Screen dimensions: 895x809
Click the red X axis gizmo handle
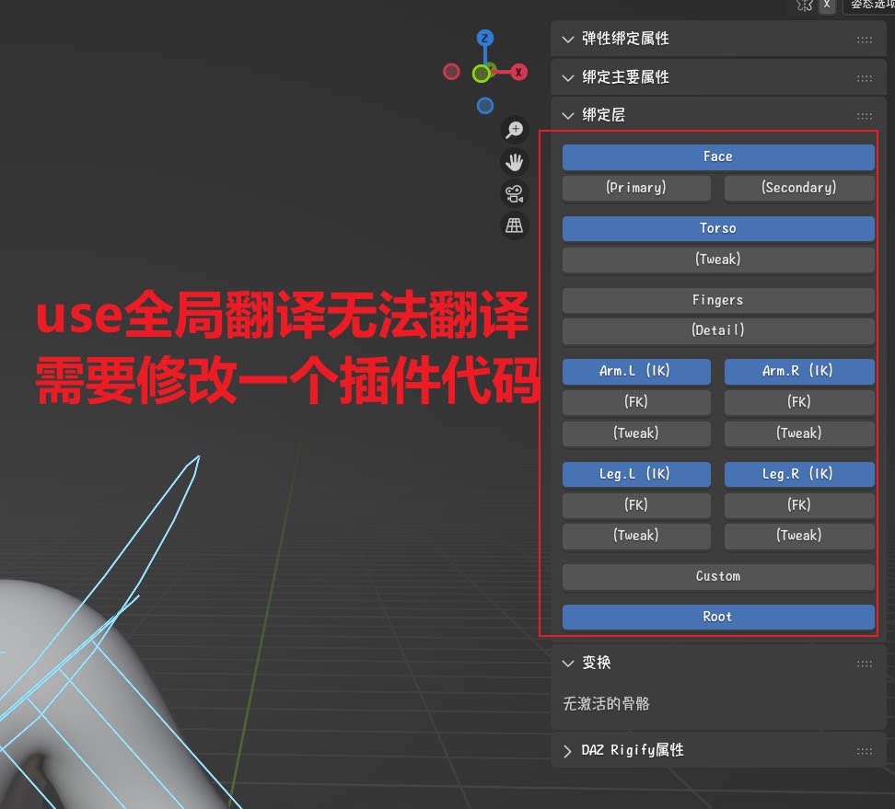pyautogui.click(x=518, y=73)
